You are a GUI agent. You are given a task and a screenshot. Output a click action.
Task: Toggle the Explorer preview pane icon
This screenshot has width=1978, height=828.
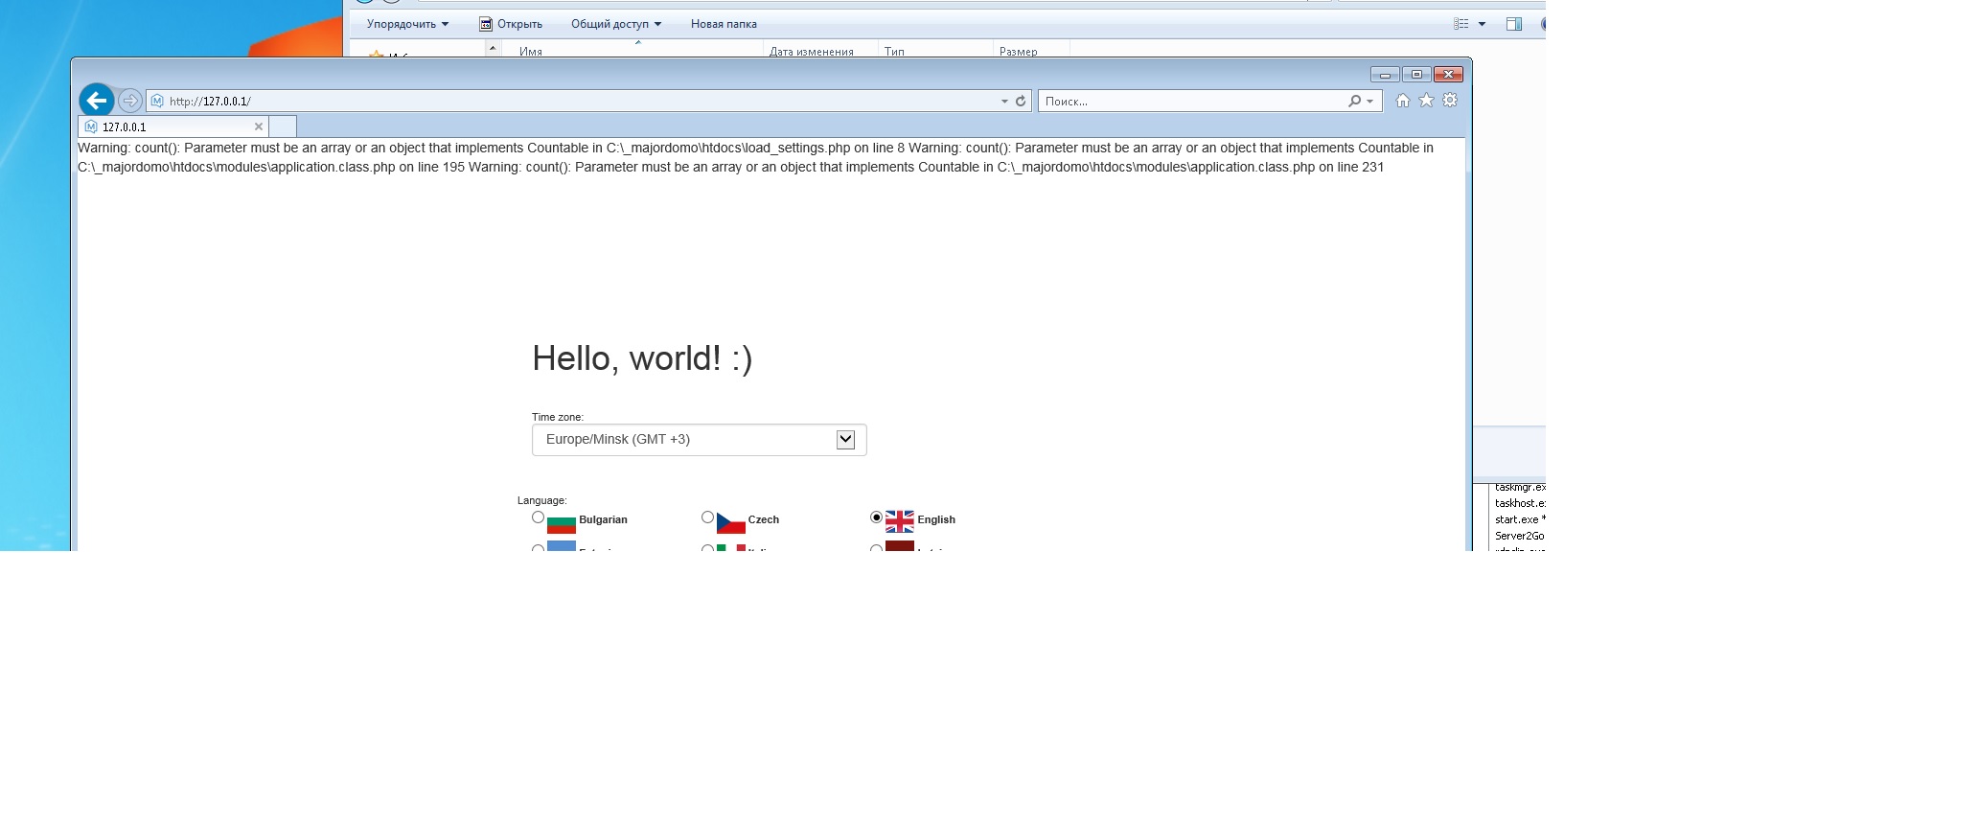pyautogui.click(x=1514, y=24)
